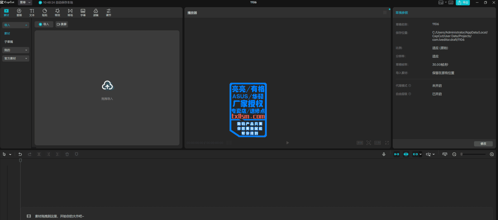Viewport: 498px width, 220px height.
Task: Toggle main track magnet
Action: (397, 154)
